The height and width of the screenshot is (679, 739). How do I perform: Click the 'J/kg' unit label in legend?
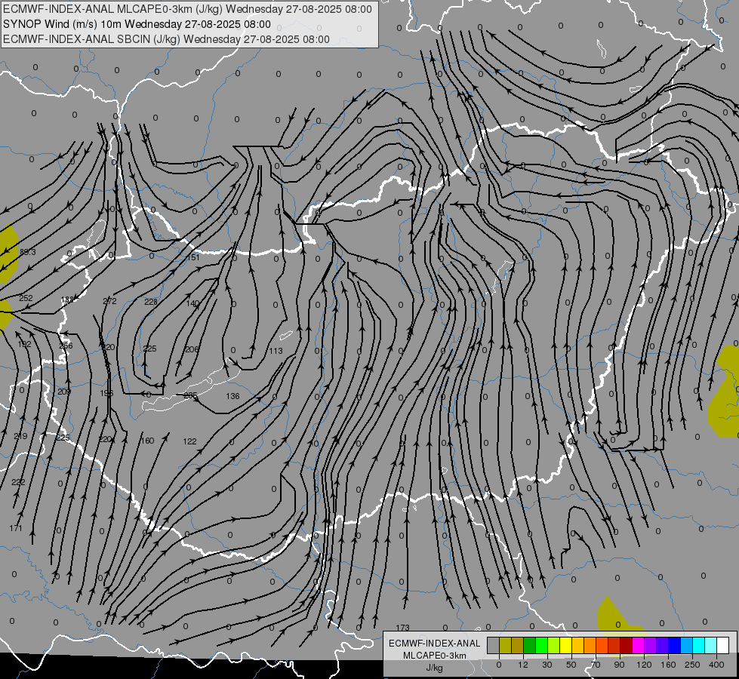pyautogui.click(x=435, y=667)
